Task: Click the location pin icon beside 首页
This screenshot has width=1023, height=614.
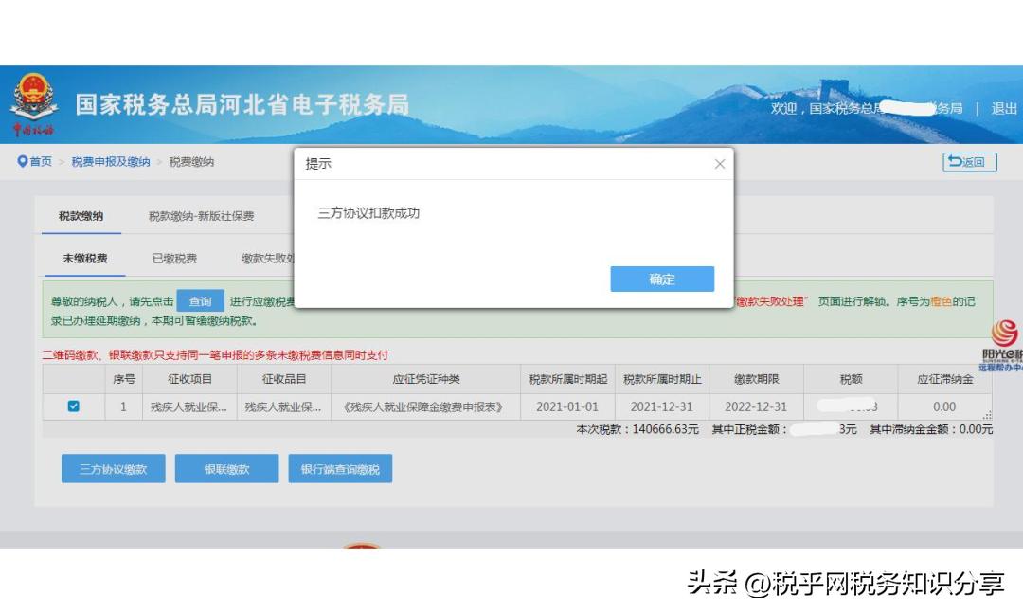Action: (x=23, y=161)
